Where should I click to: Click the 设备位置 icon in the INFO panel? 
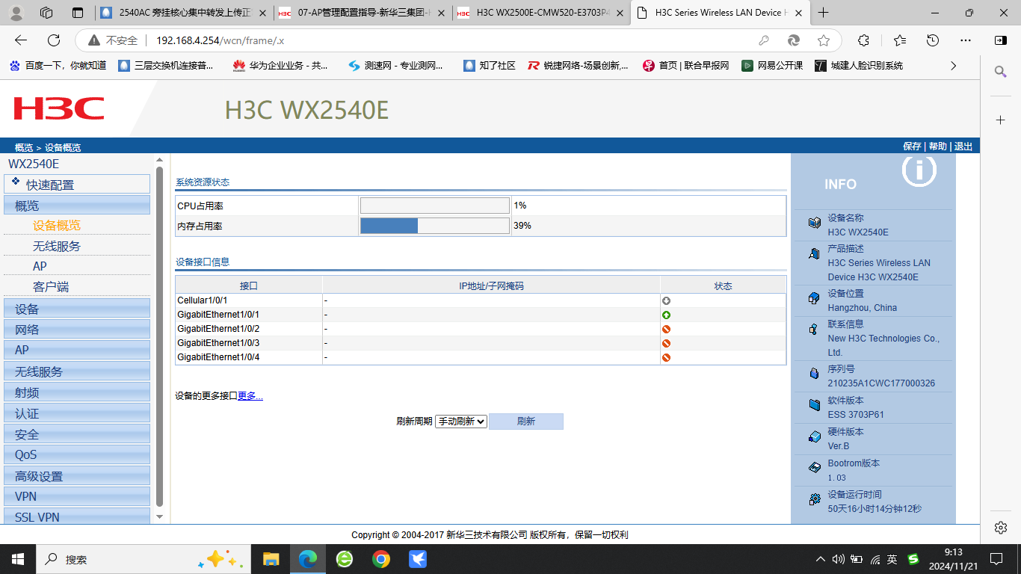pyautogui.click(x=814, y=298)
